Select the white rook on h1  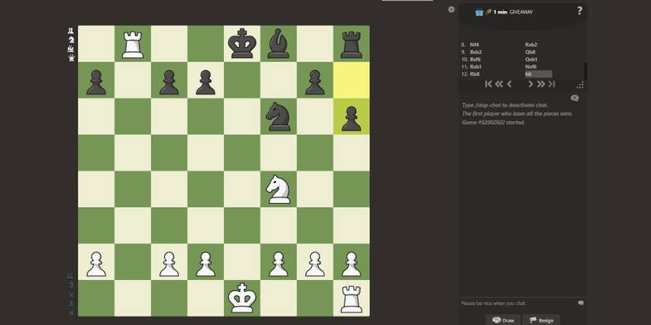click(x=352, y=299)
